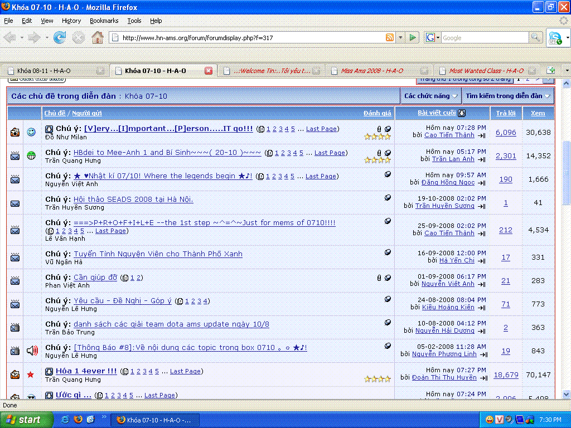This screenshot has width=571, height=428.
Task: Click first-unread icon before [V]ery Important Person thread
Action: point(49,129)
